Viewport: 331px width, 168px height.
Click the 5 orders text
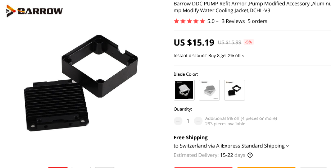pyautogui.click(x=257, y=21)
